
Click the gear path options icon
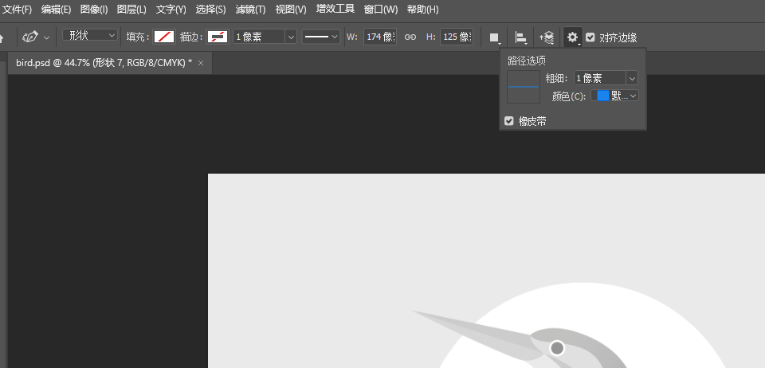(x=573, y=37)
